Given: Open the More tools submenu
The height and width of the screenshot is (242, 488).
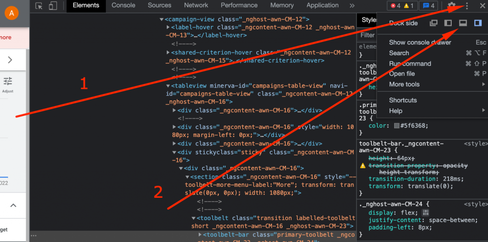Looking at the screenshot, I should click(x=432, y=85).
